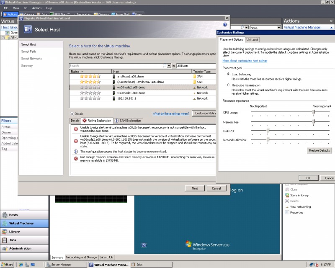335x268 pixels.
Task: Click the Internet Explorer quick launch icon
Action: 21,265
